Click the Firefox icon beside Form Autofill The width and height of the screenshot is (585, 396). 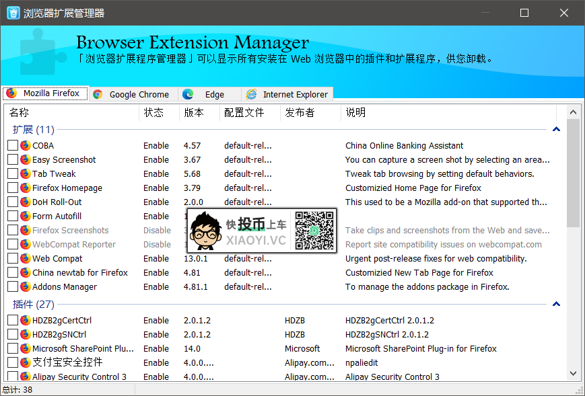coord(26,216)
